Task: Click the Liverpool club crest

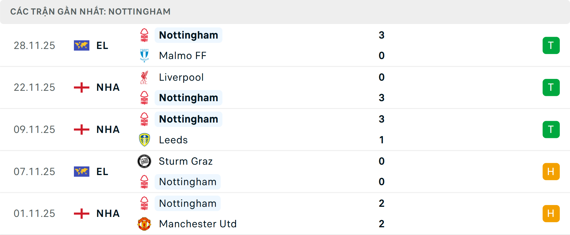Action: (144, 77)
